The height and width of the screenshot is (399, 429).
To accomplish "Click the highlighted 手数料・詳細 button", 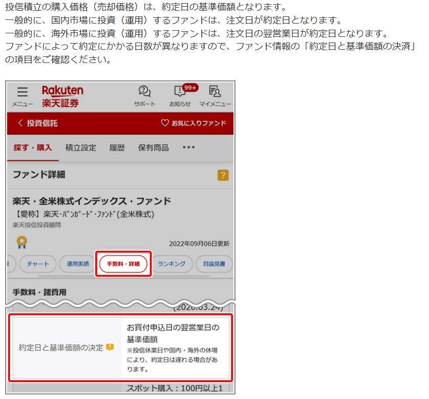I will pyautogui.click(x=123, y=264).
